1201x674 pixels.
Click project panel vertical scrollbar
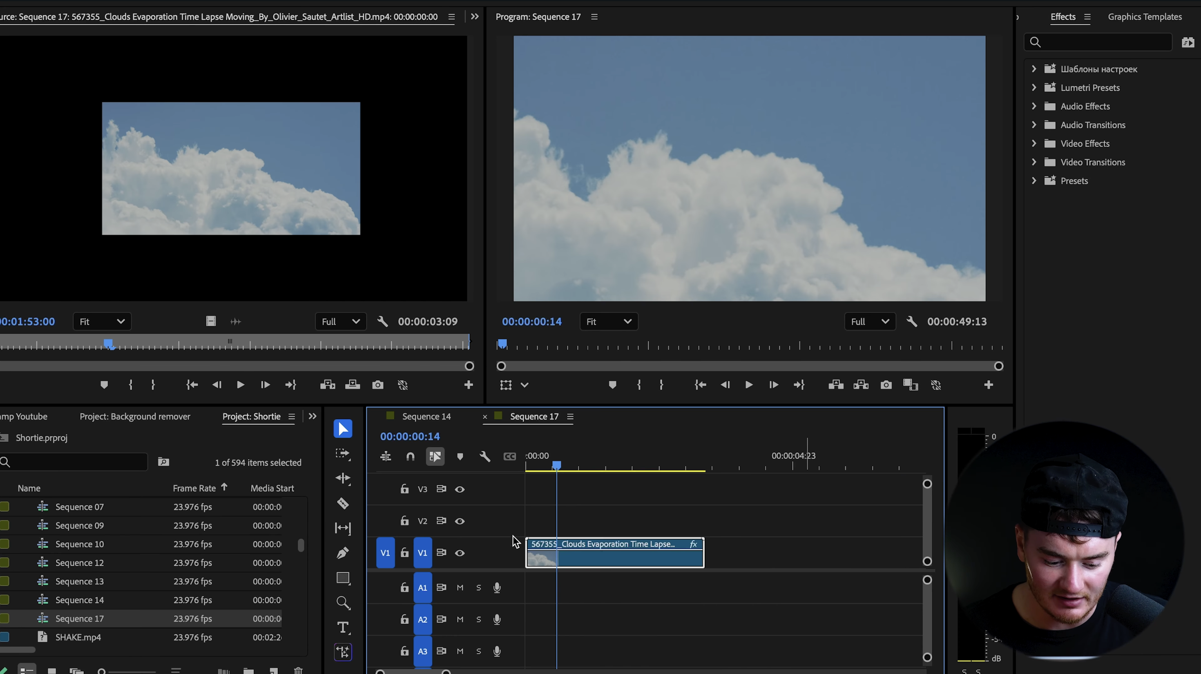pyautogui.click(x=301, y=545)
